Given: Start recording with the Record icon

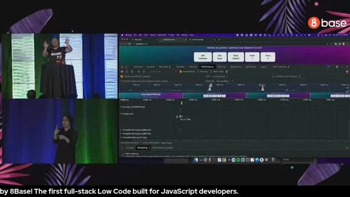Looking at the screenshot, I should tap(122, 72).
